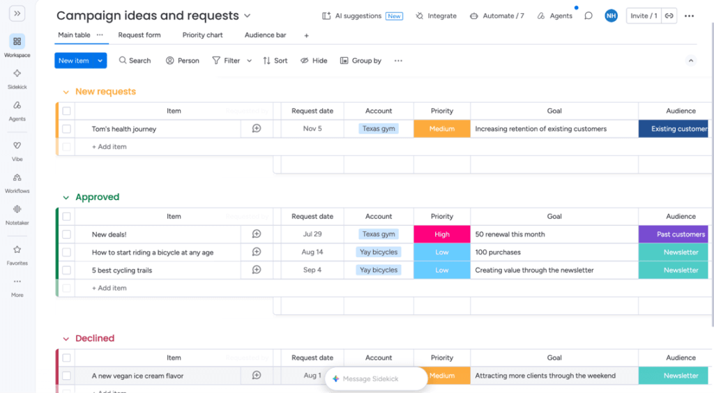
Task: Add a new board view with plus
Action: coord(307,36)
